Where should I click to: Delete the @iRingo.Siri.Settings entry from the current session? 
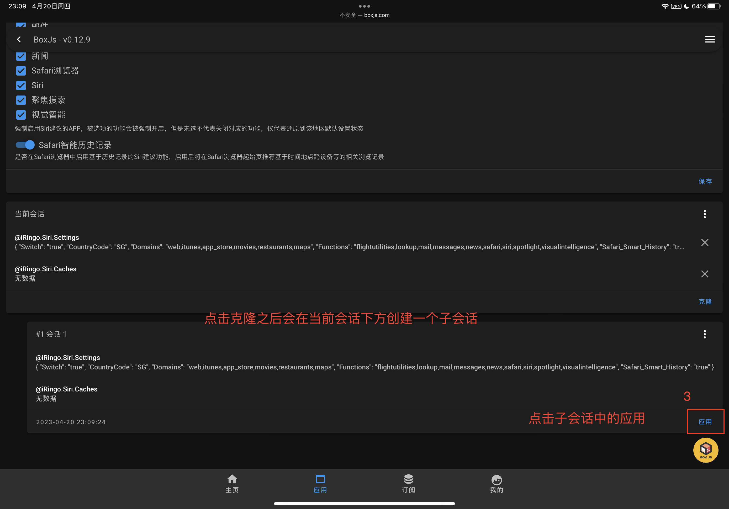coord(705,243)
